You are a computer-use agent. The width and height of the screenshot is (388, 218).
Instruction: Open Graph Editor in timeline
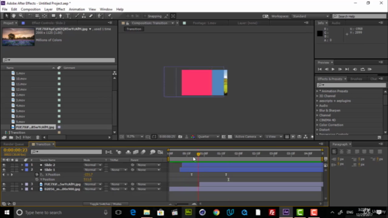160,152
